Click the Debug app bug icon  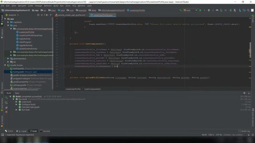pyautogui.click(x=209, y=10)
